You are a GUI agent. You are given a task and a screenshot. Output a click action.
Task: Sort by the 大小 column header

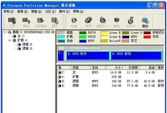pyautogui.click(x=114, y=68)
